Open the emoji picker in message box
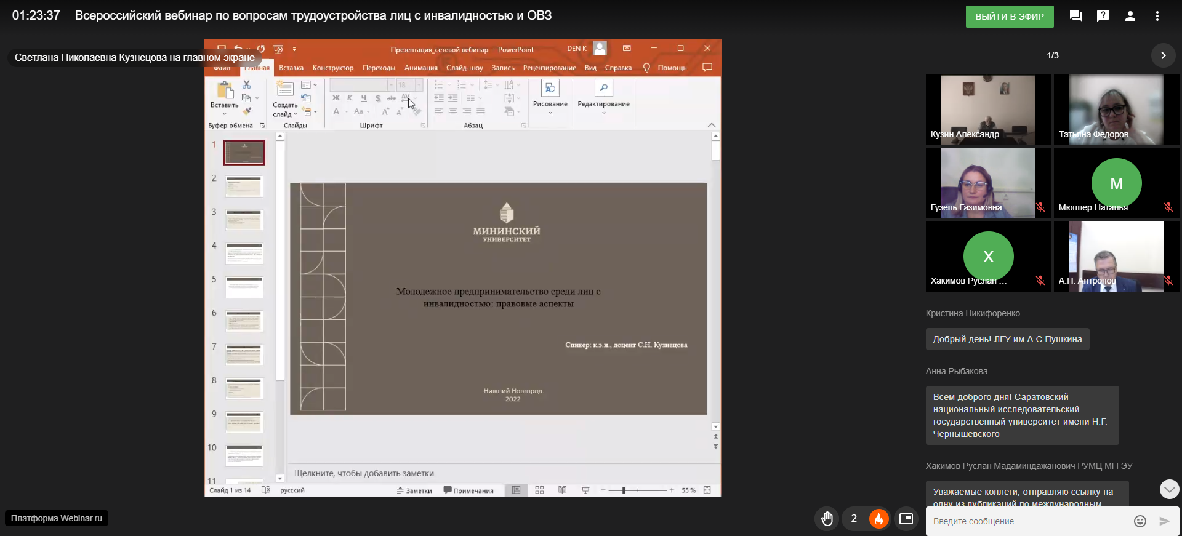This screenshot has width=1182, height=536. click(1140, 521)
